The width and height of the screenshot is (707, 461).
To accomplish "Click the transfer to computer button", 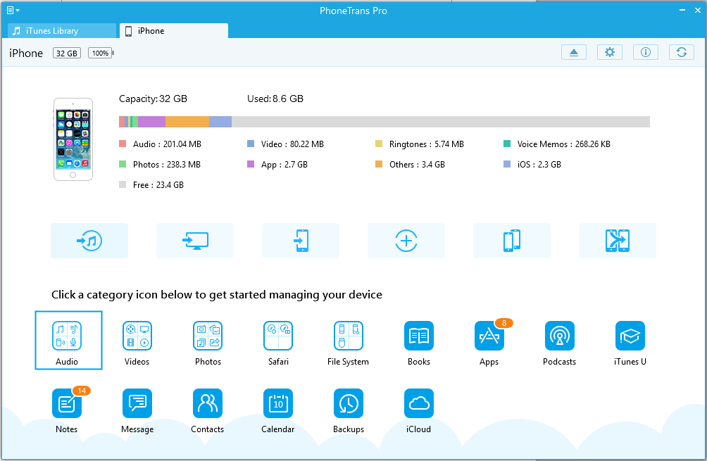I will point(195,241).
